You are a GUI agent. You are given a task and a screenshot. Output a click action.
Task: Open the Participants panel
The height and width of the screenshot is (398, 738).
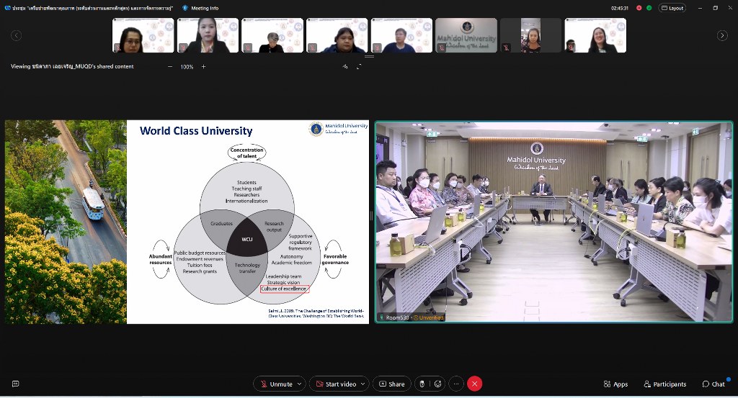(665, 384)
